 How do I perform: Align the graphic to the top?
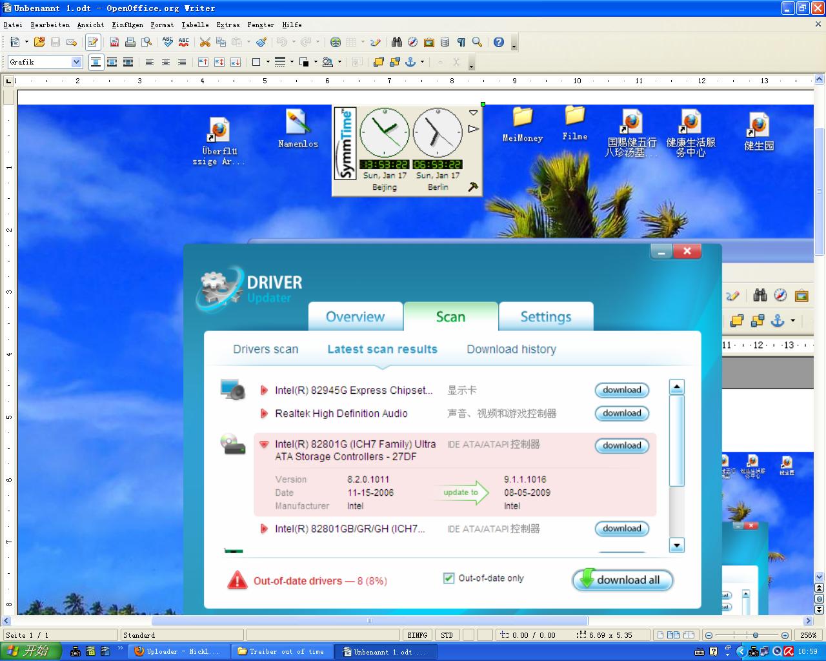click(x=203, y=62)
